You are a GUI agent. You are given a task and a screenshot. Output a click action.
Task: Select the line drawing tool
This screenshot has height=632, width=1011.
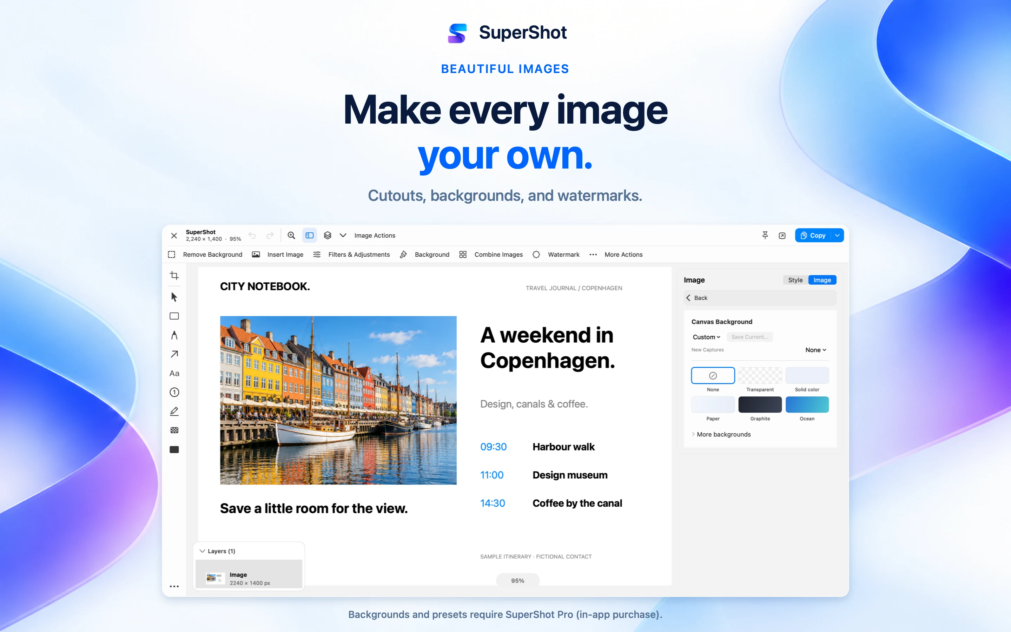pos(174,335)
